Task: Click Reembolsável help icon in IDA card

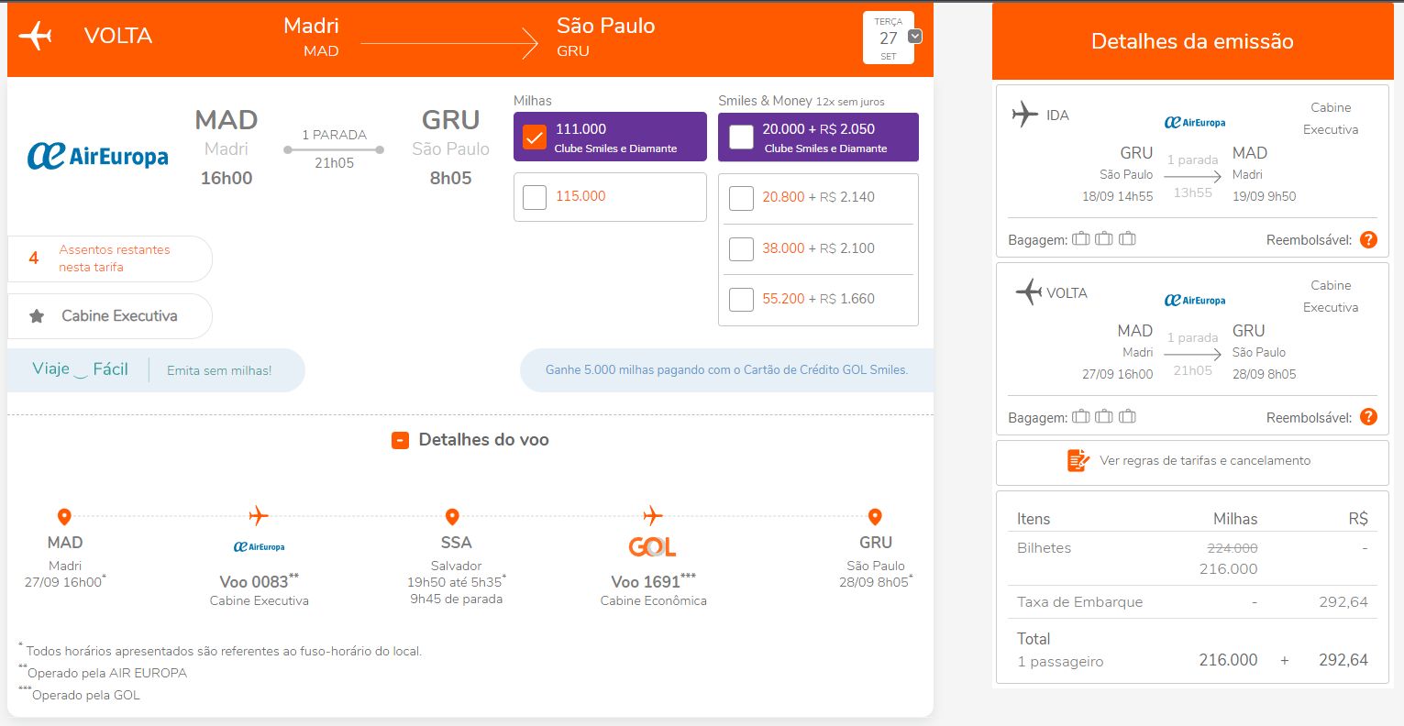Action: (x=1368, y=240)
